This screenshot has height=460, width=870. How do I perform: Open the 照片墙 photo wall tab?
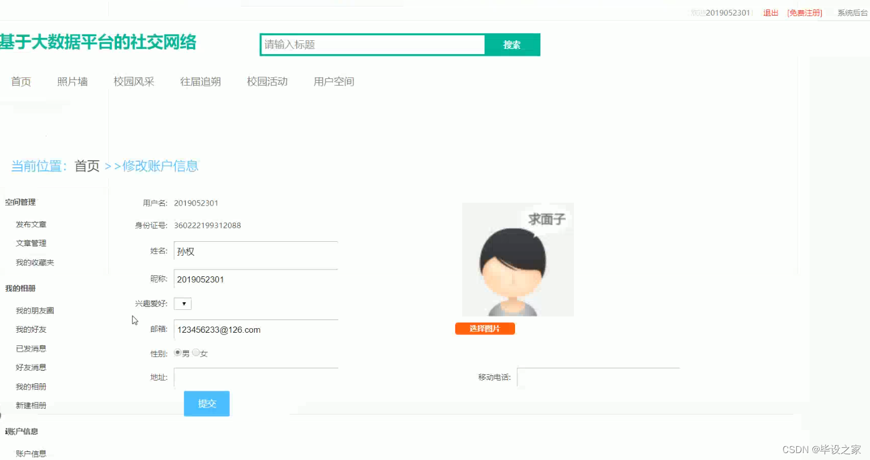click(72, 82)
